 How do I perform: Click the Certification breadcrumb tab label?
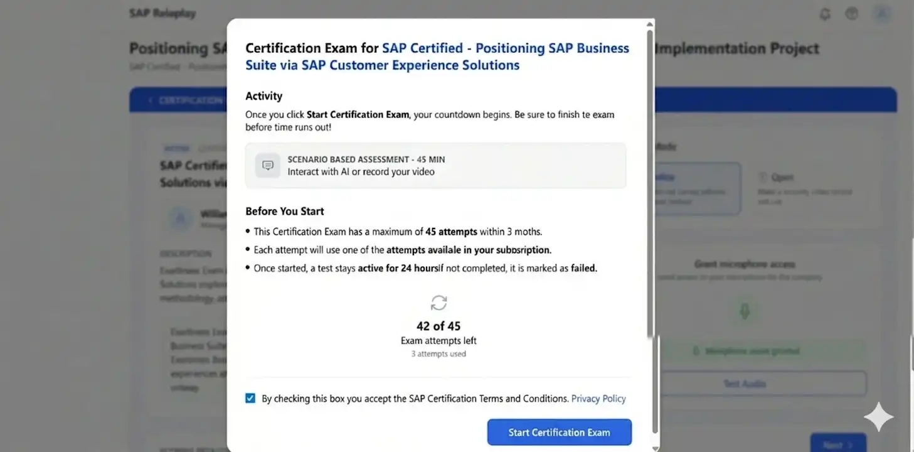(188, 100)
